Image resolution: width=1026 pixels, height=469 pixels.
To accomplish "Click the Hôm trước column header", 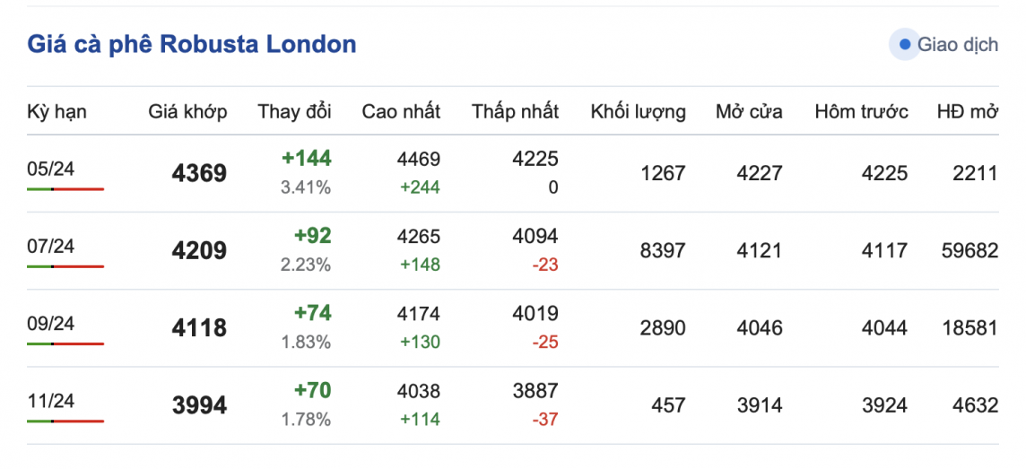I will [x=861, y=112].
